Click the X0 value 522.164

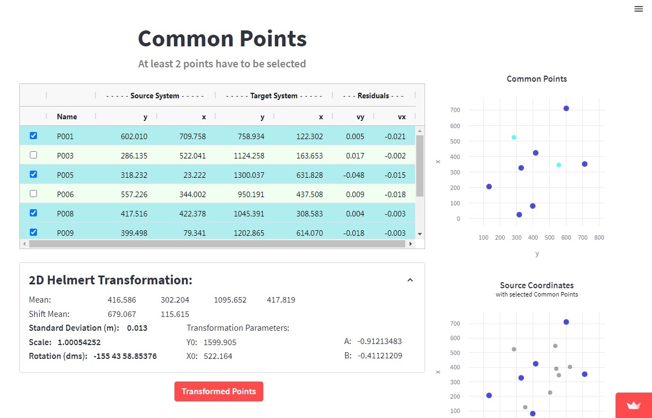click(218, 357)
